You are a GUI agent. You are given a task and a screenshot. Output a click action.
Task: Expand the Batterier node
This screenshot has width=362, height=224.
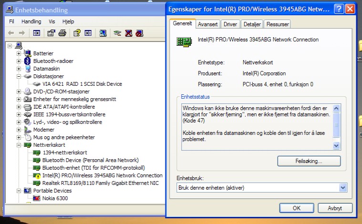19,53
